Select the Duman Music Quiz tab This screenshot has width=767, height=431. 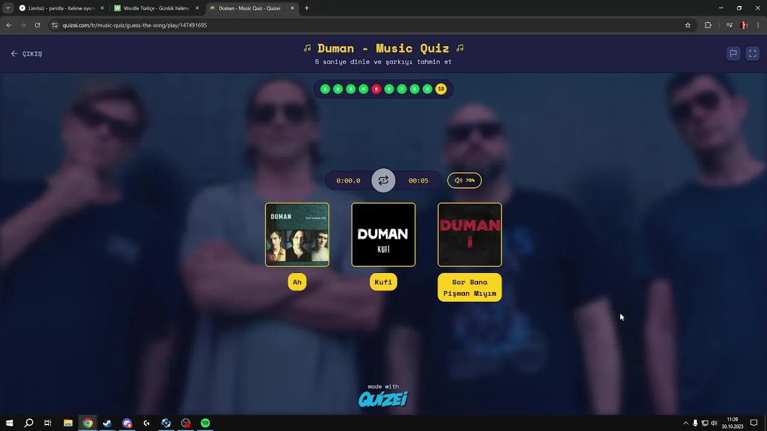click(x=252, y=8)
